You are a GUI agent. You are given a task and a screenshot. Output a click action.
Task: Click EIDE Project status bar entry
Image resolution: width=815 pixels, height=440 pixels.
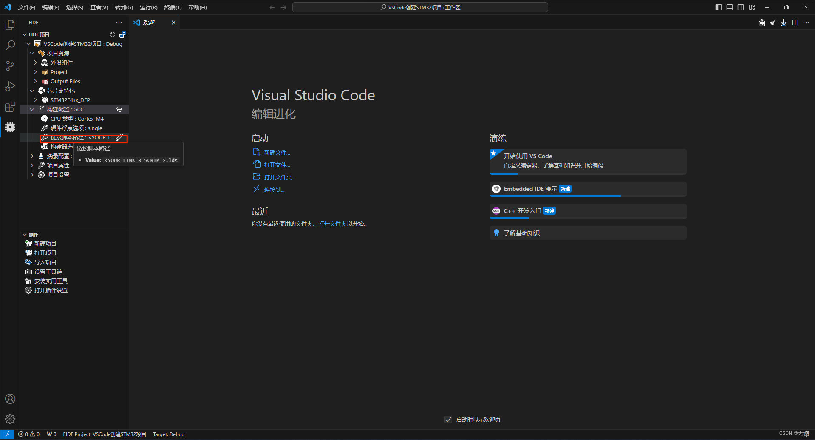[105, 434]
